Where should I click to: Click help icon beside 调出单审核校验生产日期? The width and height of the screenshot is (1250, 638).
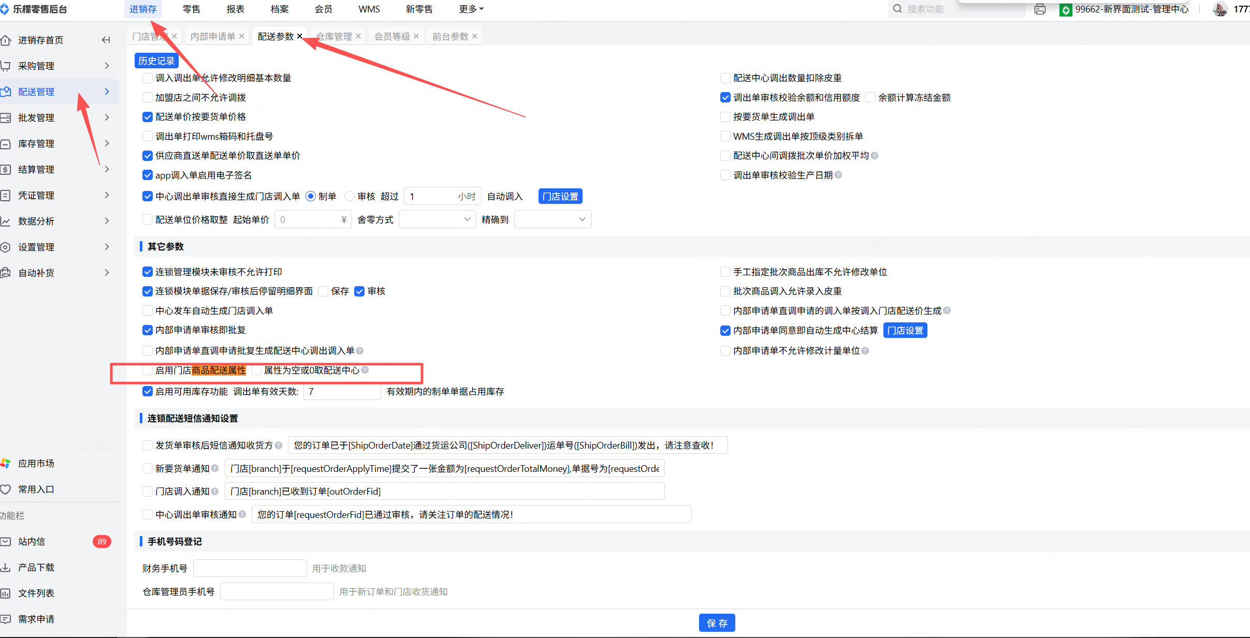(838, 175)
